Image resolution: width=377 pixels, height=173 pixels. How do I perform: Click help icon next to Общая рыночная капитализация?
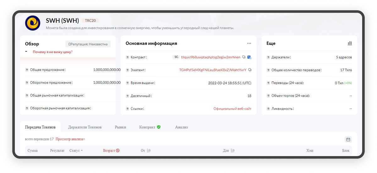27,95
